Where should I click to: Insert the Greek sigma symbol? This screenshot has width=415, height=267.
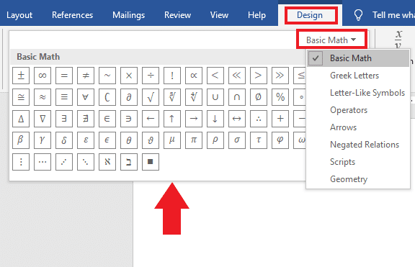tap(237, 140)
